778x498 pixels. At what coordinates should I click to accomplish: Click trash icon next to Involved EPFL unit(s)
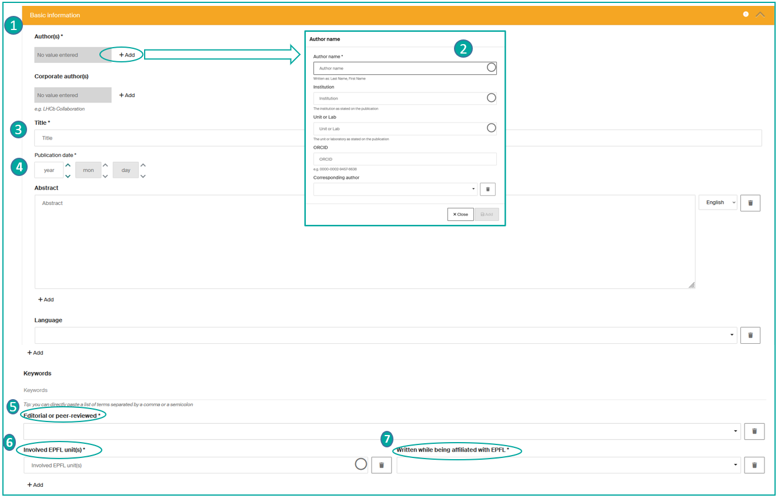(x=381, y=465)
